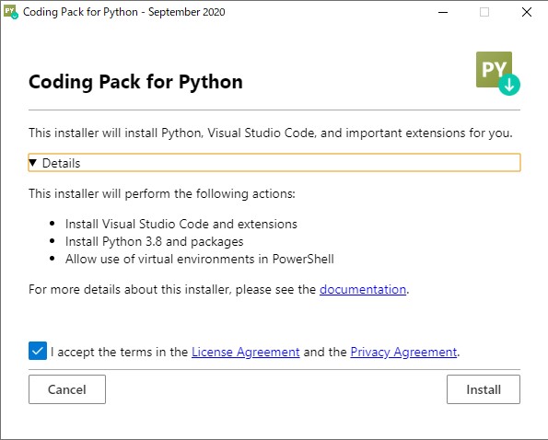Close the installer window
Viewport: 548px width, 440px height.
526,12
